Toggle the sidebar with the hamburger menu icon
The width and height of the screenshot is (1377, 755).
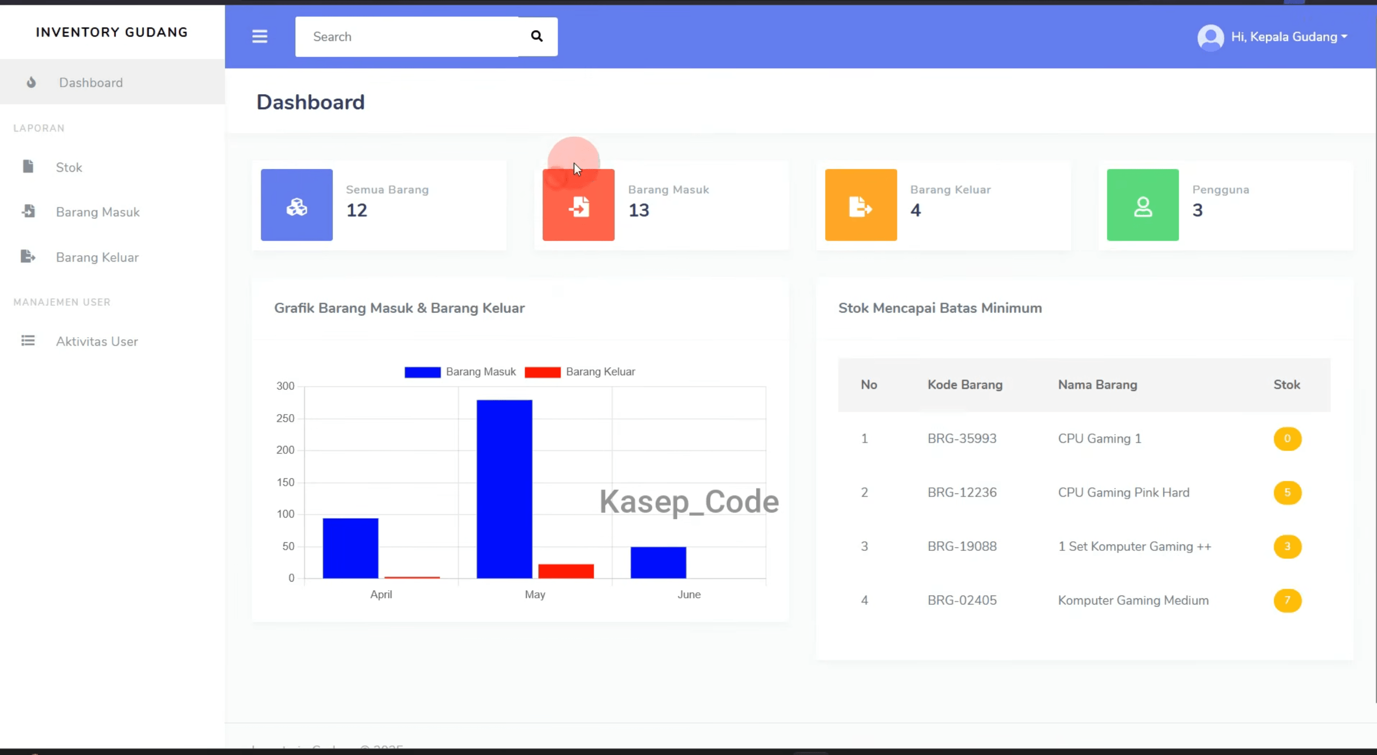point(260,36)
